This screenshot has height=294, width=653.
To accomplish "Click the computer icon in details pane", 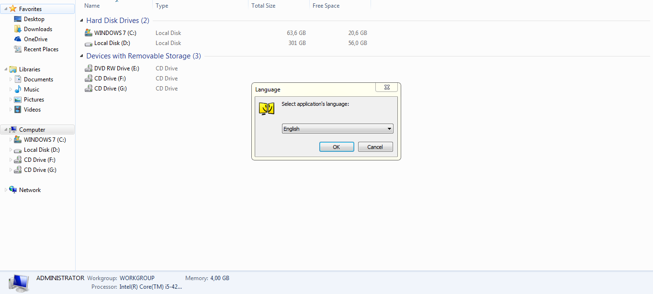I will [x=19, y=283].
